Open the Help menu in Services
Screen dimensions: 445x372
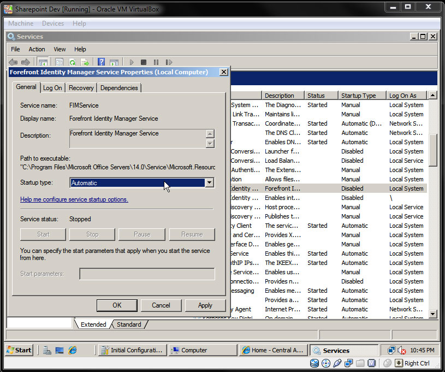click(x=80, y=49)
